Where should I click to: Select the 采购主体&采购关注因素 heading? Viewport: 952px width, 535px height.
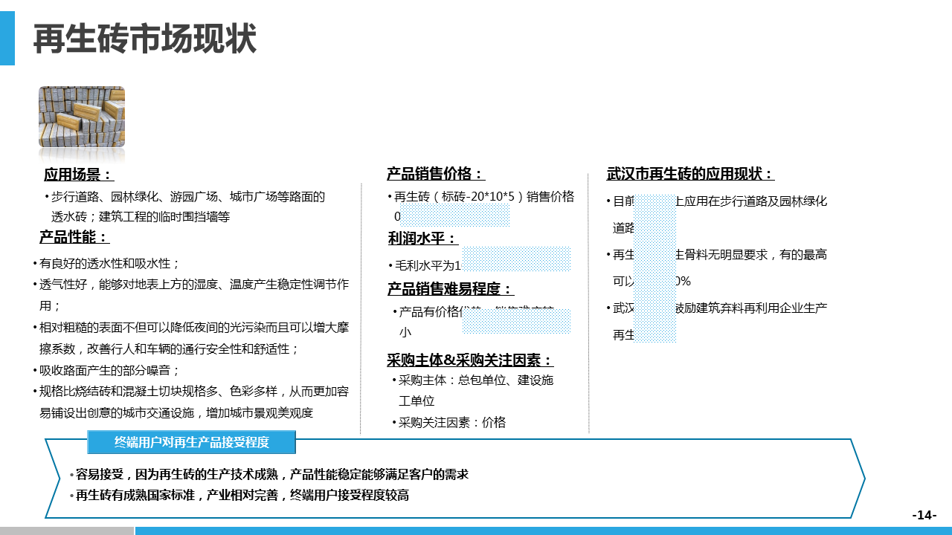(x=469, y=360)
